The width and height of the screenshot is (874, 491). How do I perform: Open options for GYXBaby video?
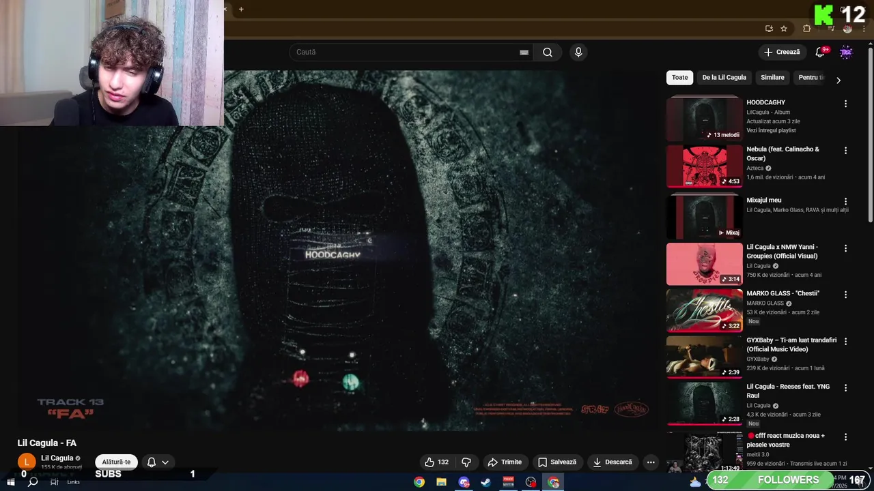[845, 341]
